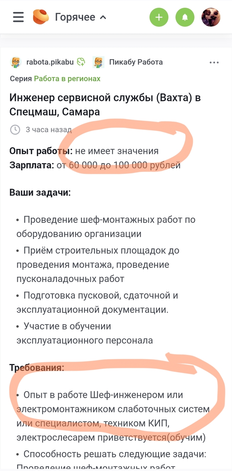
Task: Open the Инженер сервисной службы post title
Action: [x=105, y=105]
